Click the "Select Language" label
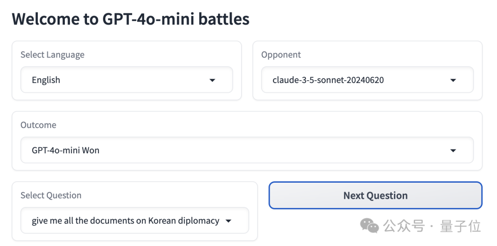 (x=52, y=55)
